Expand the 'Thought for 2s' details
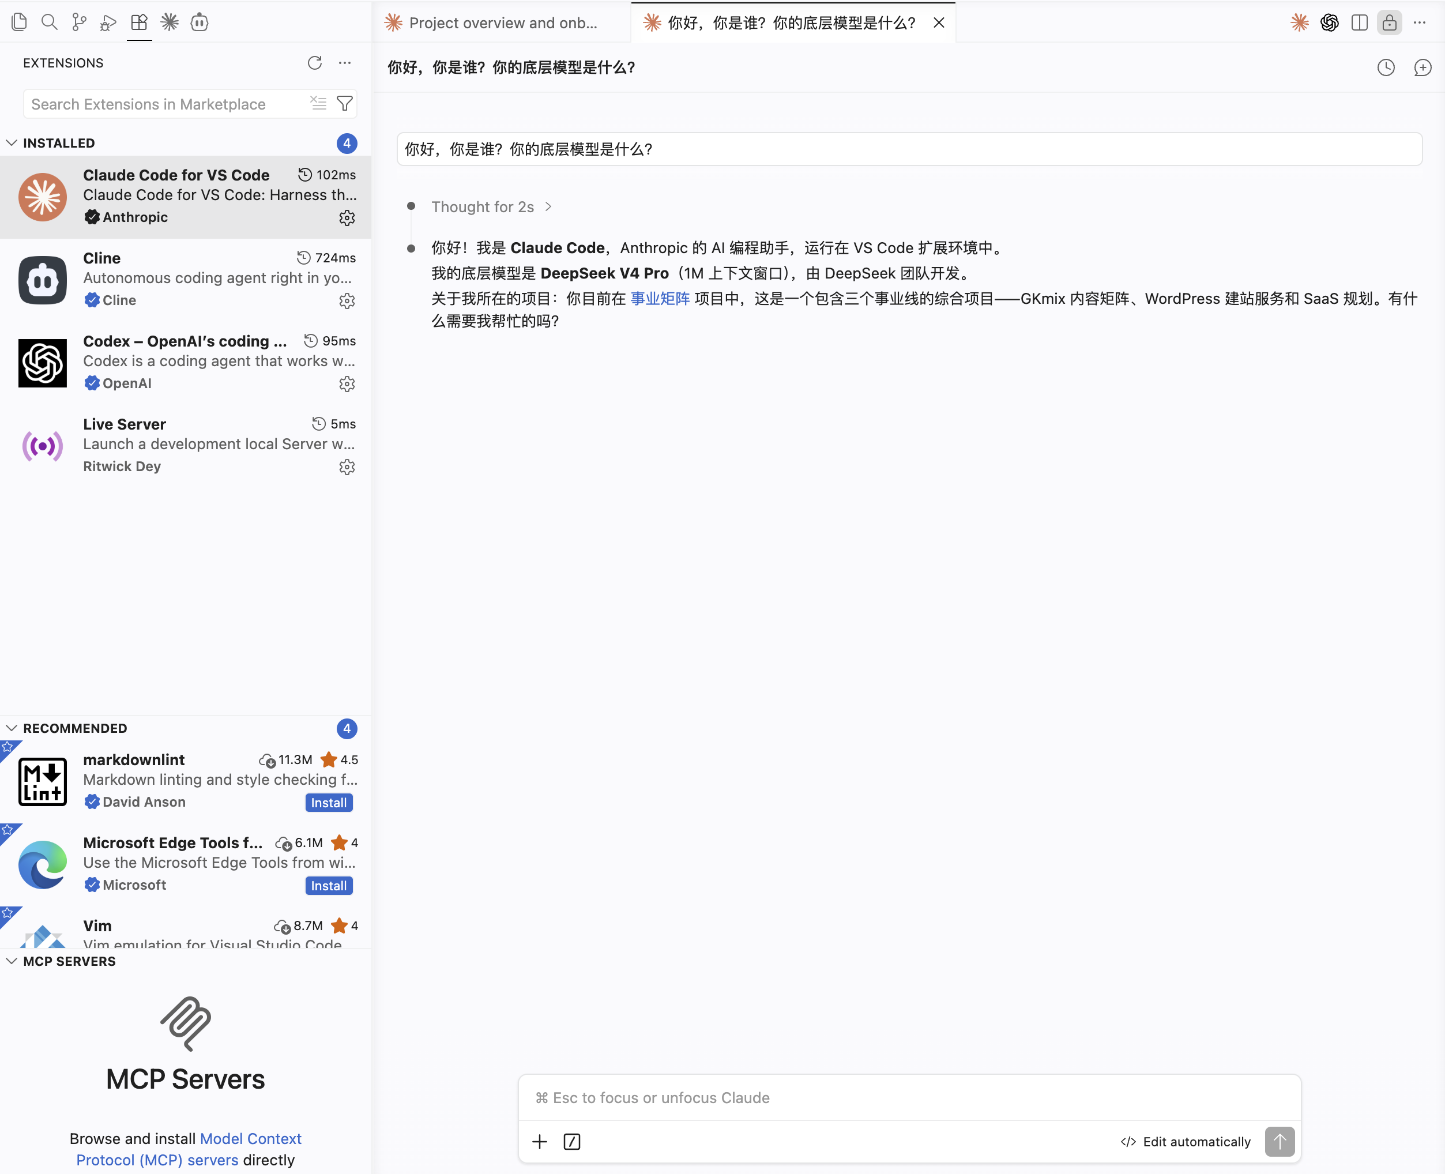This screenshot has height=1174, width=1445. (x=492, y=207)
